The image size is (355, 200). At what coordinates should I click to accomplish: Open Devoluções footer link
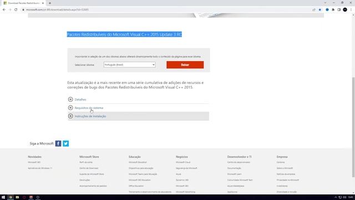tap(85, 180)
